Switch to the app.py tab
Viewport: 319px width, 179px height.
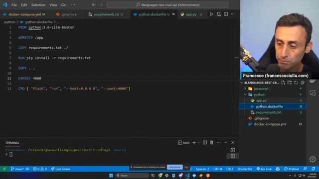point(191,14)
